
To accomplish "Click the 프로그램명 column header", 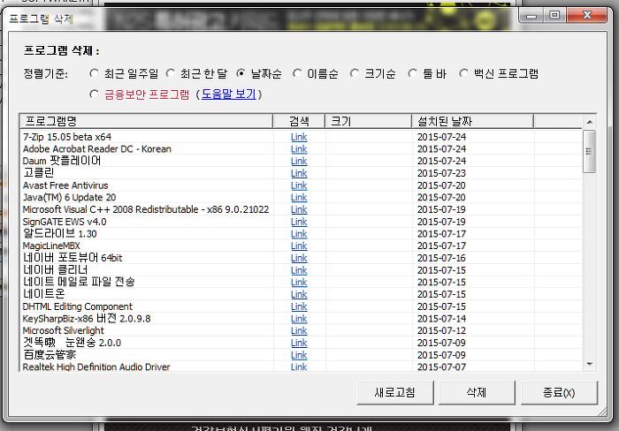I will point(146,121).
